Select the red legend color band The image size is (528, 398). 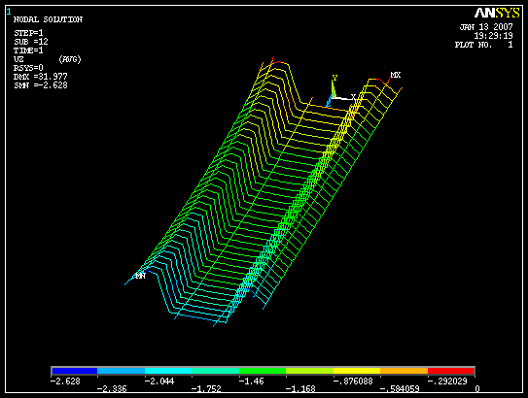(x=451, y=371)
